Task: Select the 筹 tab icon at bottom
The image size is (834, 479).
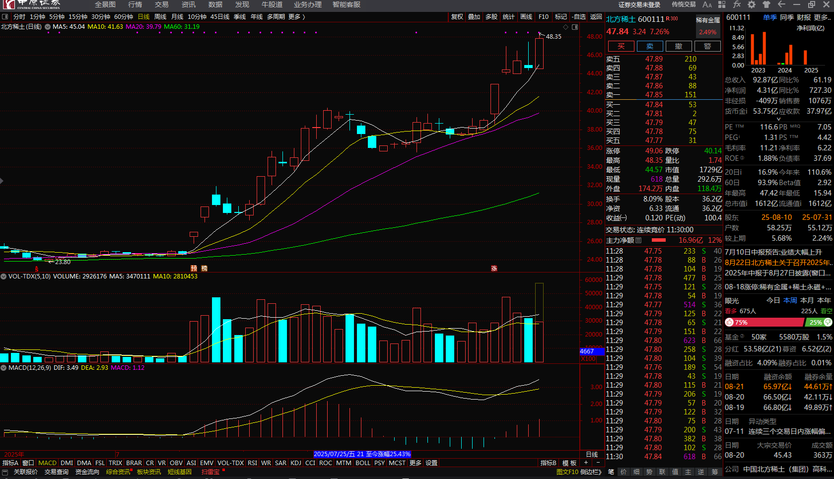Action: click(714, 472)
